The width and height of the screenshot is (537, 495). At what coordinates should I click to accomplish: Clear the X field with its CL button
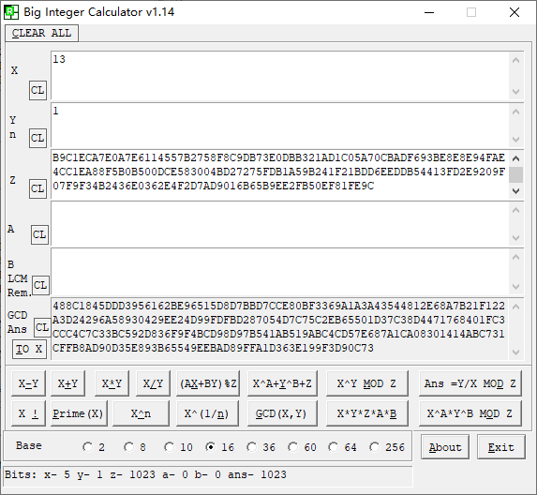[x=37, y=90]
